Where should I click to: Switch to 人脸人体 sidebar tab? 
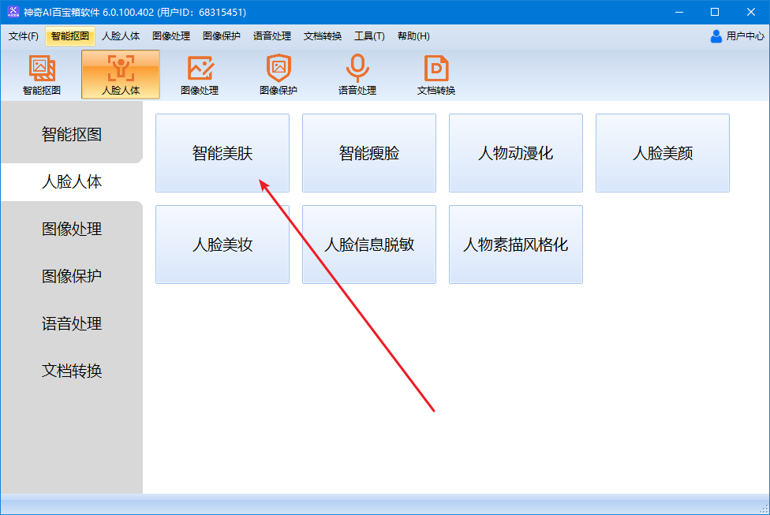(x=72, y=181)
